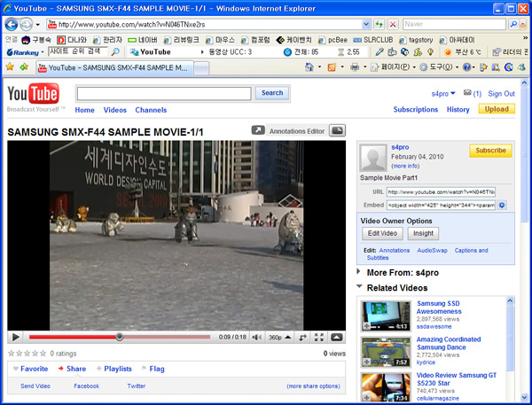Click the YouTube Search button

click(x=272, y=93)
